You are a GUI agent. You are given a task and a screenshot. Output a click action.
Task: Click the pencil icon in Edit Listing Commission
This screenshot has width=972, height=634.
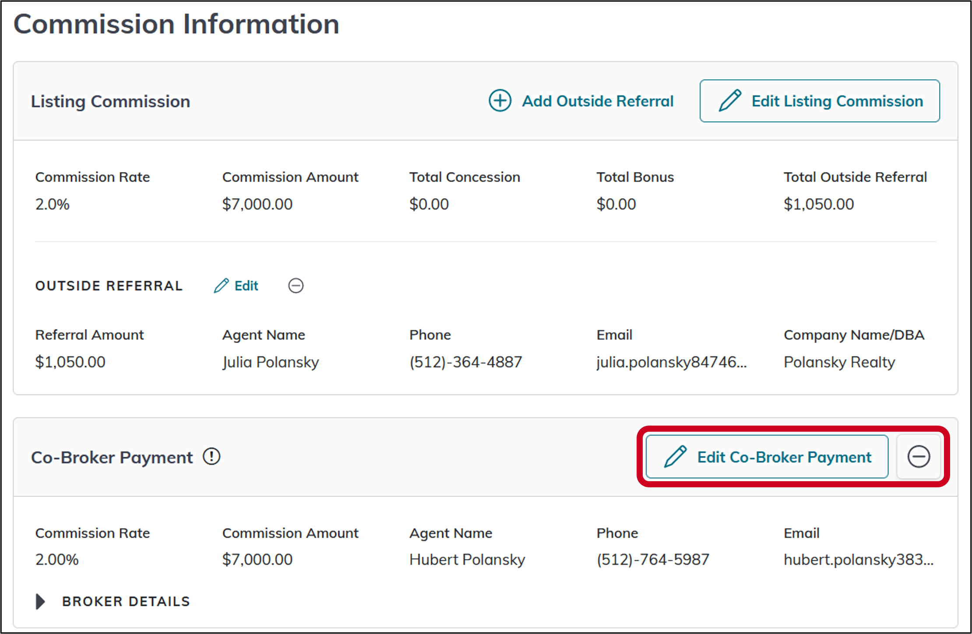pos(730,101)
